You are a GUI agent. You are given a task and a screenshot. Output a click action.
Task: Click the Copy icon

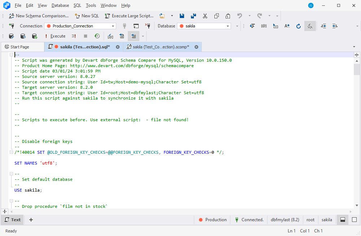tap(216, 16)
